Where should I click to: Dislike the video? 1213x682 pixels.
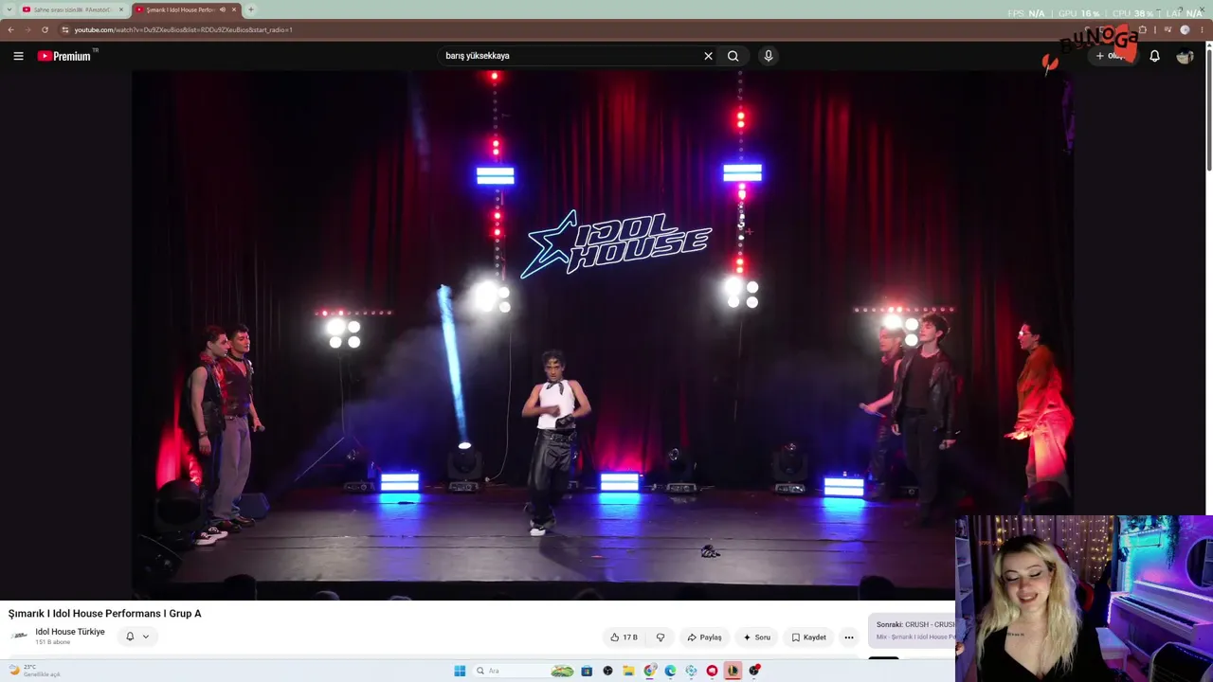click(661, 637)
